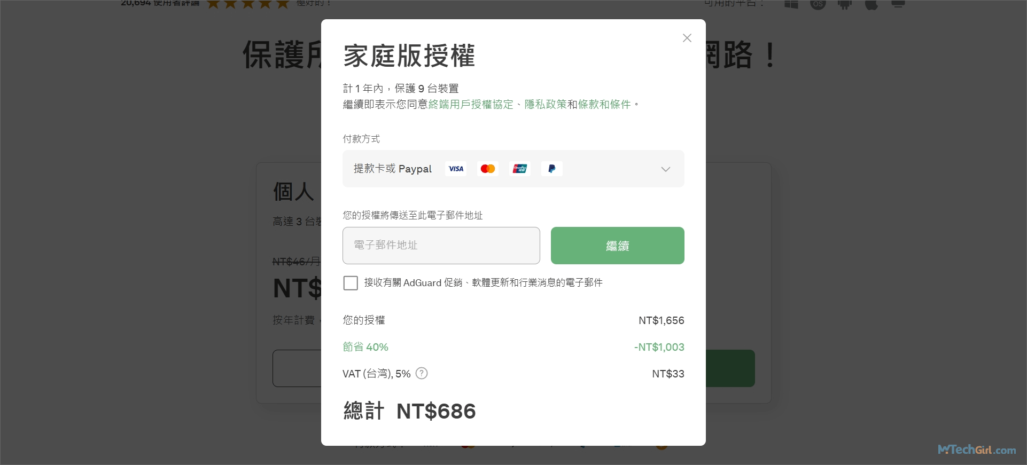The width and height of the screenshot is (1027, 465).
Task: Click the UnionPay card icon
Action: pyautogui.click(x=520, y=169)
